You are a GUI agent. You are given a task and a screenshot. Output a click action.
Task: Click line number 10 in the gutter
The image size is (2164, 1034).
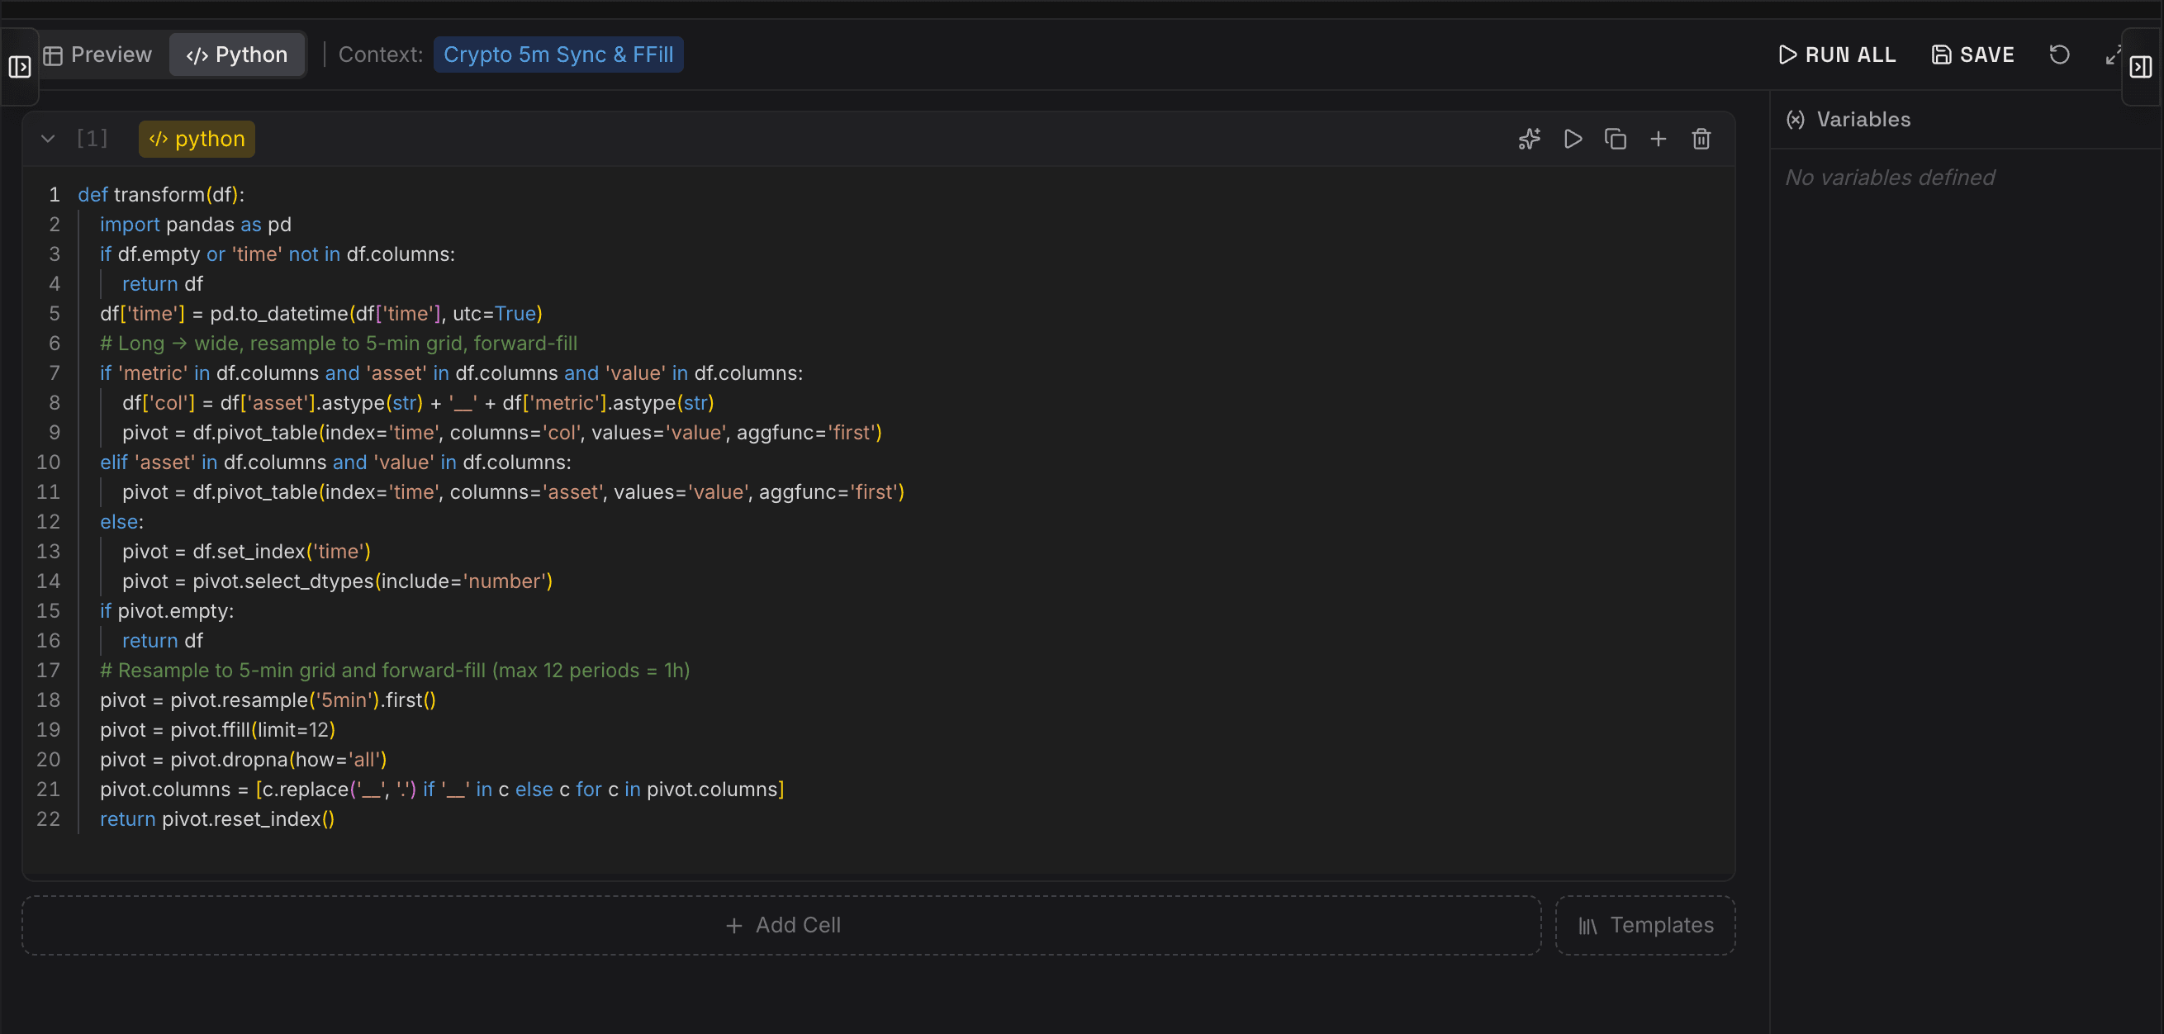tap(49, 462)
